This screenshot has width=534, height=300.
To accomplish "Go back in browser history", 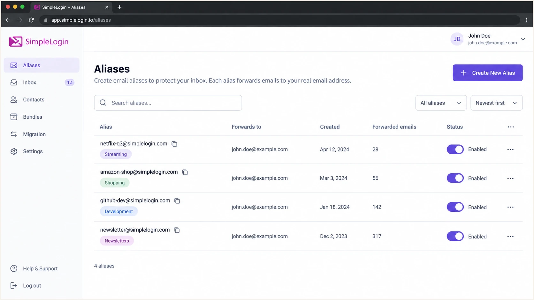I will [x=8, y=20].
